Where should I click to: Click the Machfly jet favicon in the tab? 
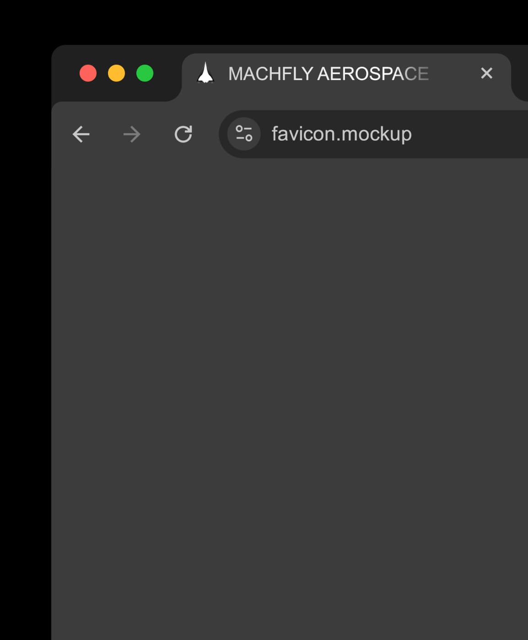(205, 73)
